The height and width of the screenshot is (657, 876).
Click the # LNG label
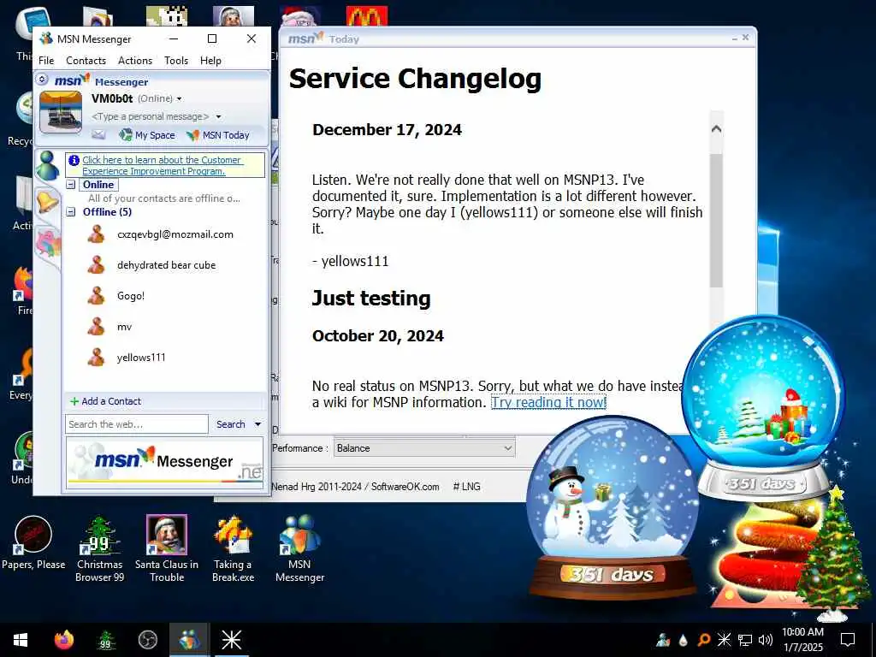[x=466, y=487]
